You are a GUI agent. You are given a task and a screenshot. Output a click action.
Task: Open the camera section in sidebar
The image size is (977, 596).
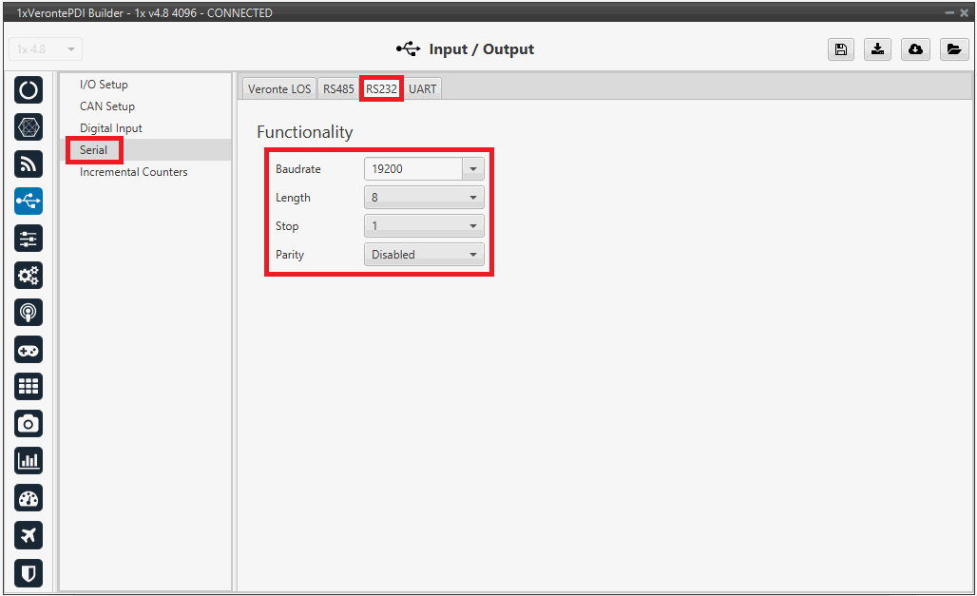[29, 424]
